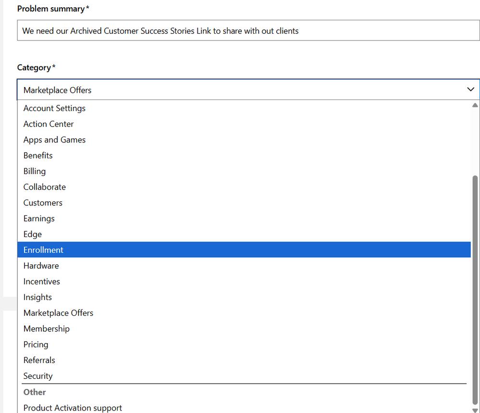Viewport: 480px width, 413px height.
Task: Choose Referrals category option
Action: [244, 360]
